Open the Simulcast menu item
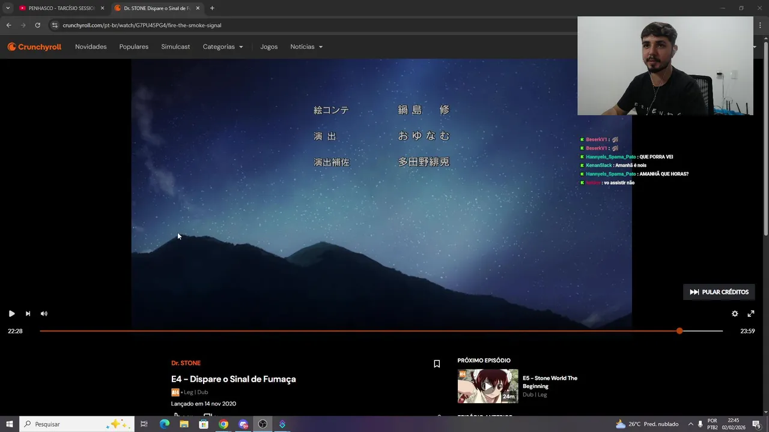This screenshot has width=769, height=432. coord(175,47)
